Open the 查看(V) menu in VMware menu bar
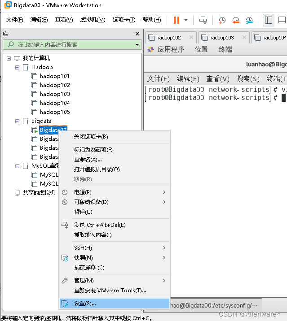Image resolution: width=287 pixels, height=321 pixels. [x=64, y=20]
